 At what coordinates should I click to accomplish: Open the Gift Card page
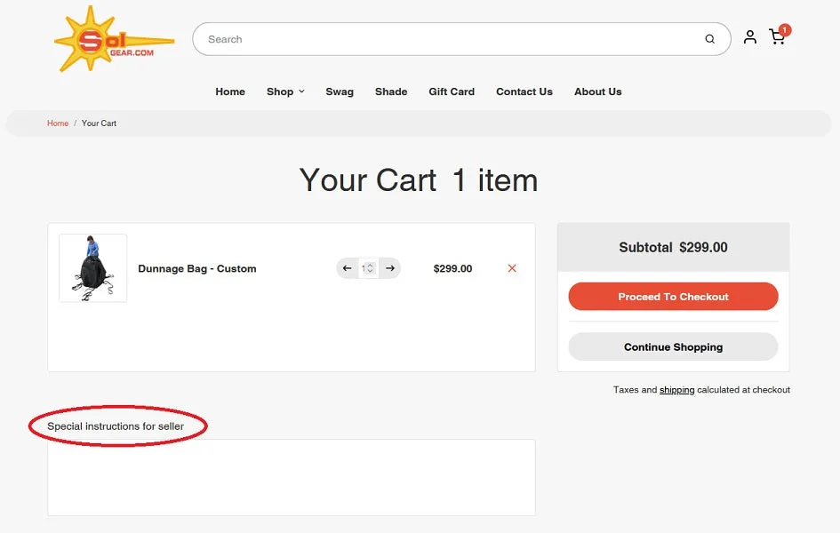452,91
